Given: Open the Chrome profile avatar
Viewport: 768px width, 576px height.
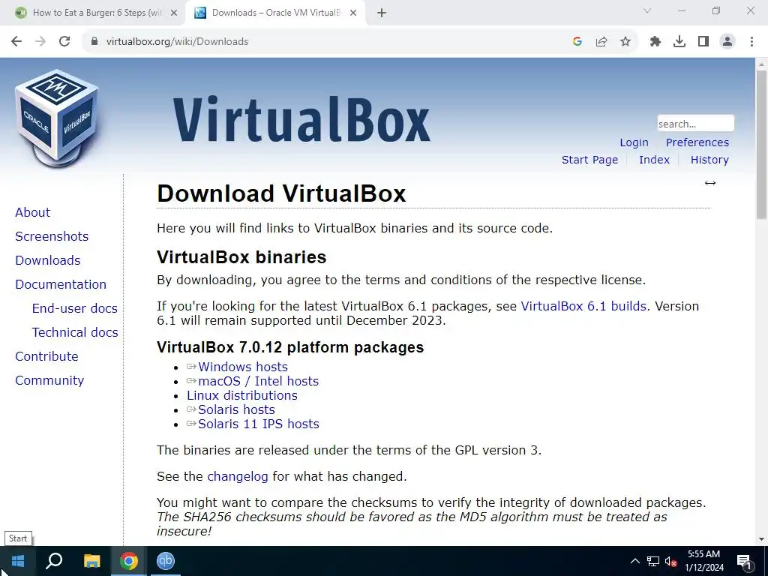Looking at the screenshot, I should pyautogui.click(x=727, y=42).
